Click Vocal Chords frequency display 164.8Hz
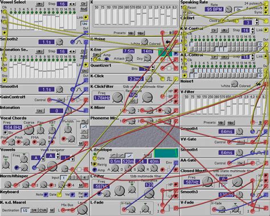The image size is (270, 216). [x=13, y=127]
